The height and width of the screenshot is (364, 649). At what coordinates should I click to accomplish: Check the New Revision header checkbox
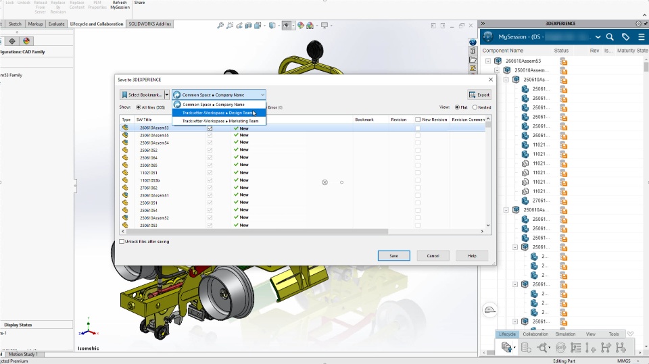click(x=418, y=120)
